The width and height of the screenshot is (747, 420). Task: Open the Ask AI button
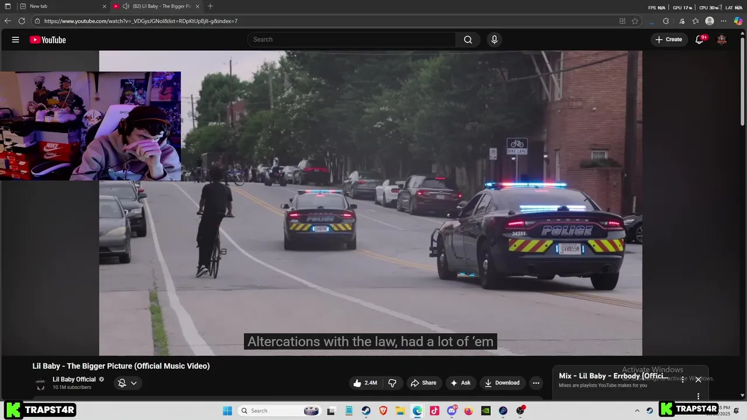[460, 383]
